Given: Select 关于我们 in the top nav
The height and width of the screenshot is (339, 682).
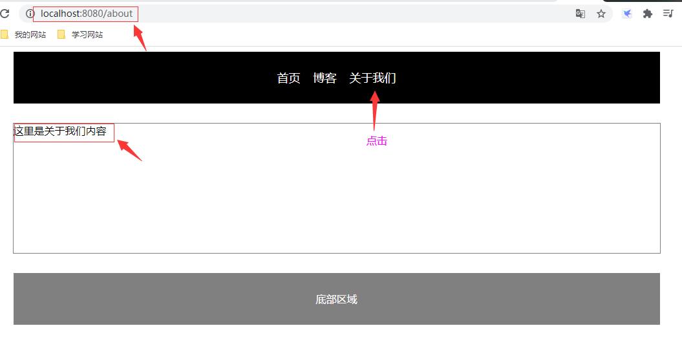Looking at the screenshot, I should click(x=373, y=78).
